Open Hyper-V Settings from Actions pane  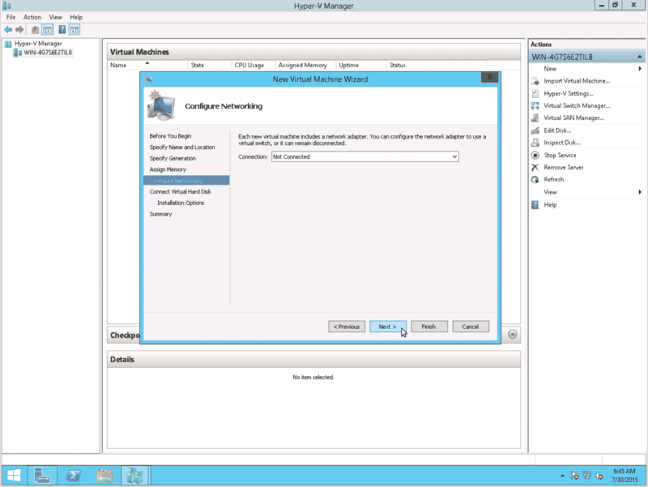(571, 93)
